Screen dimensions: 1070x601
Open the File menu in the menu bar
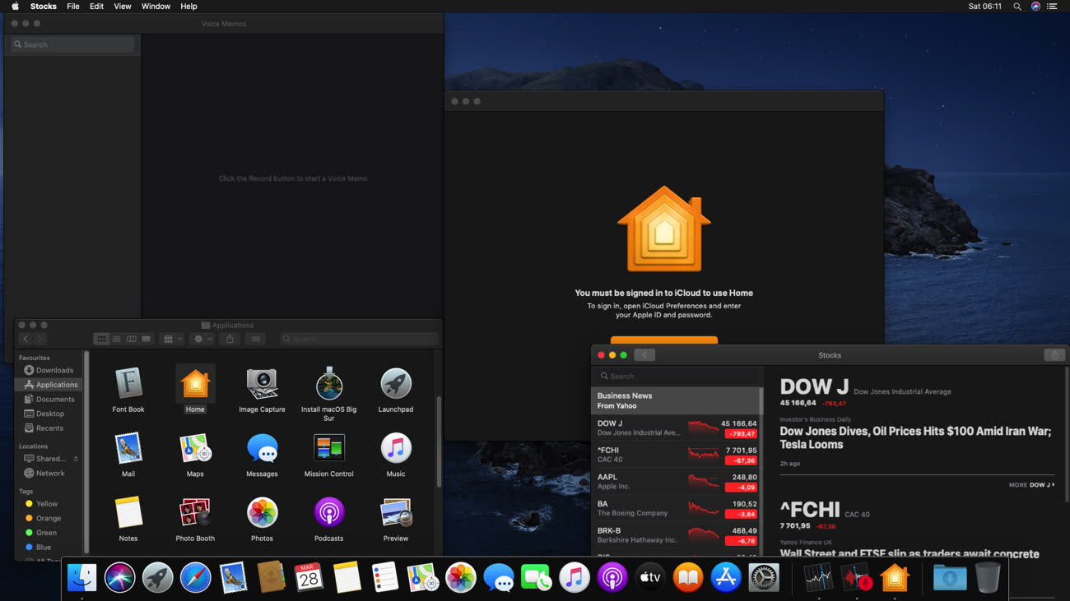pos(73,7)
